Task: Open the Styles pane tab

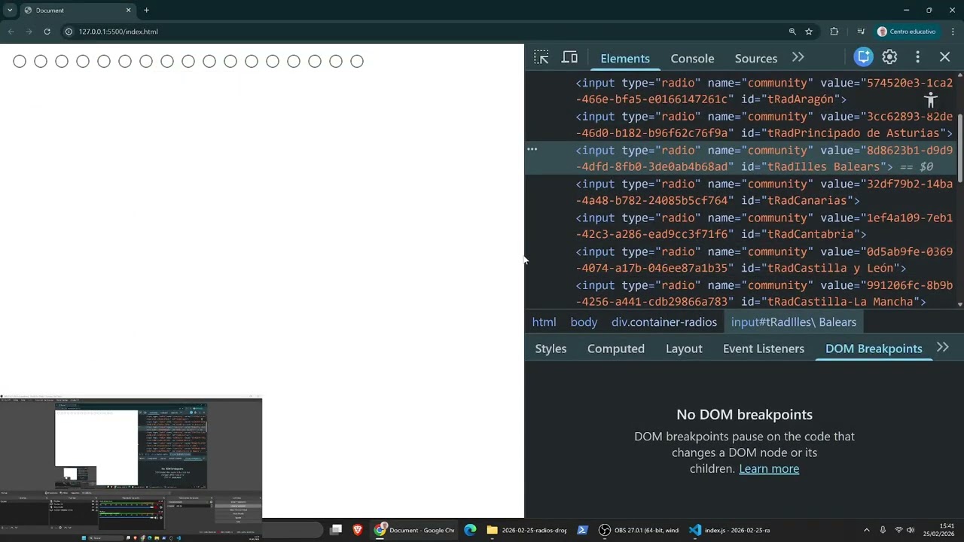Action: pos(551,349)
